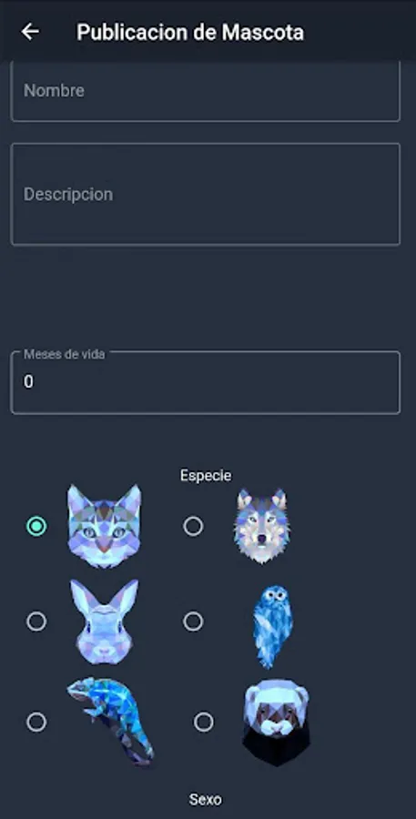The image size is (416, 819).
Task: Go back using the arrow icon
Action: tap(30, 32)
